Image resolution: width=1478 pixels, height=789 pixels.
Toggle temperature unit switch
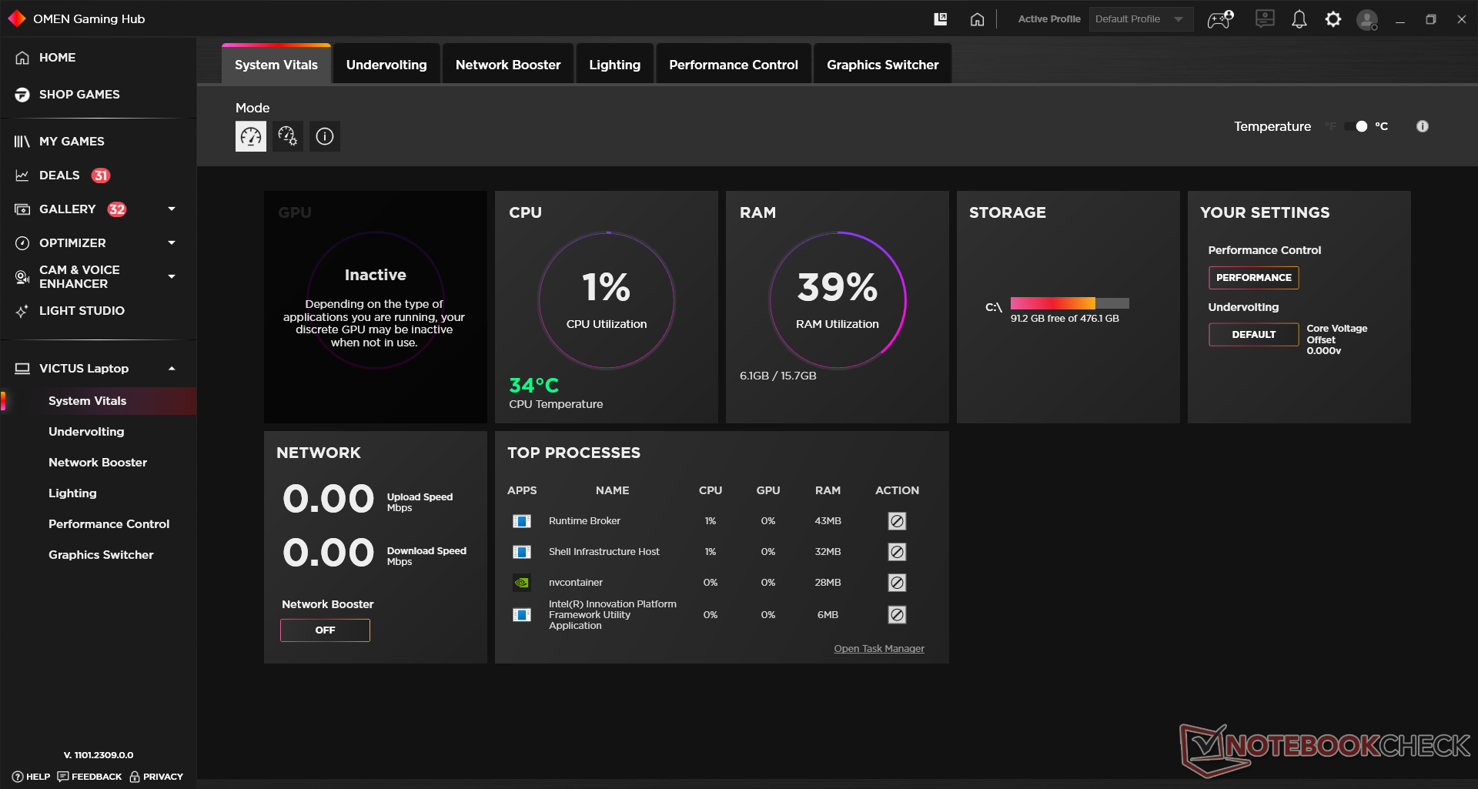coord(1356,126)
